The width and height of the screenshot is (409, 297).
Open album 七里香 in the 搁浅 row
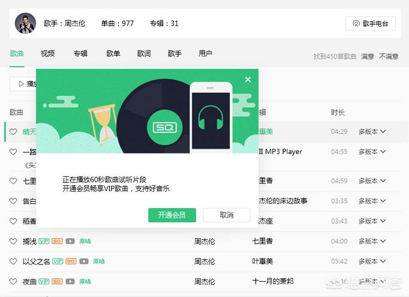tap(263, 241)
